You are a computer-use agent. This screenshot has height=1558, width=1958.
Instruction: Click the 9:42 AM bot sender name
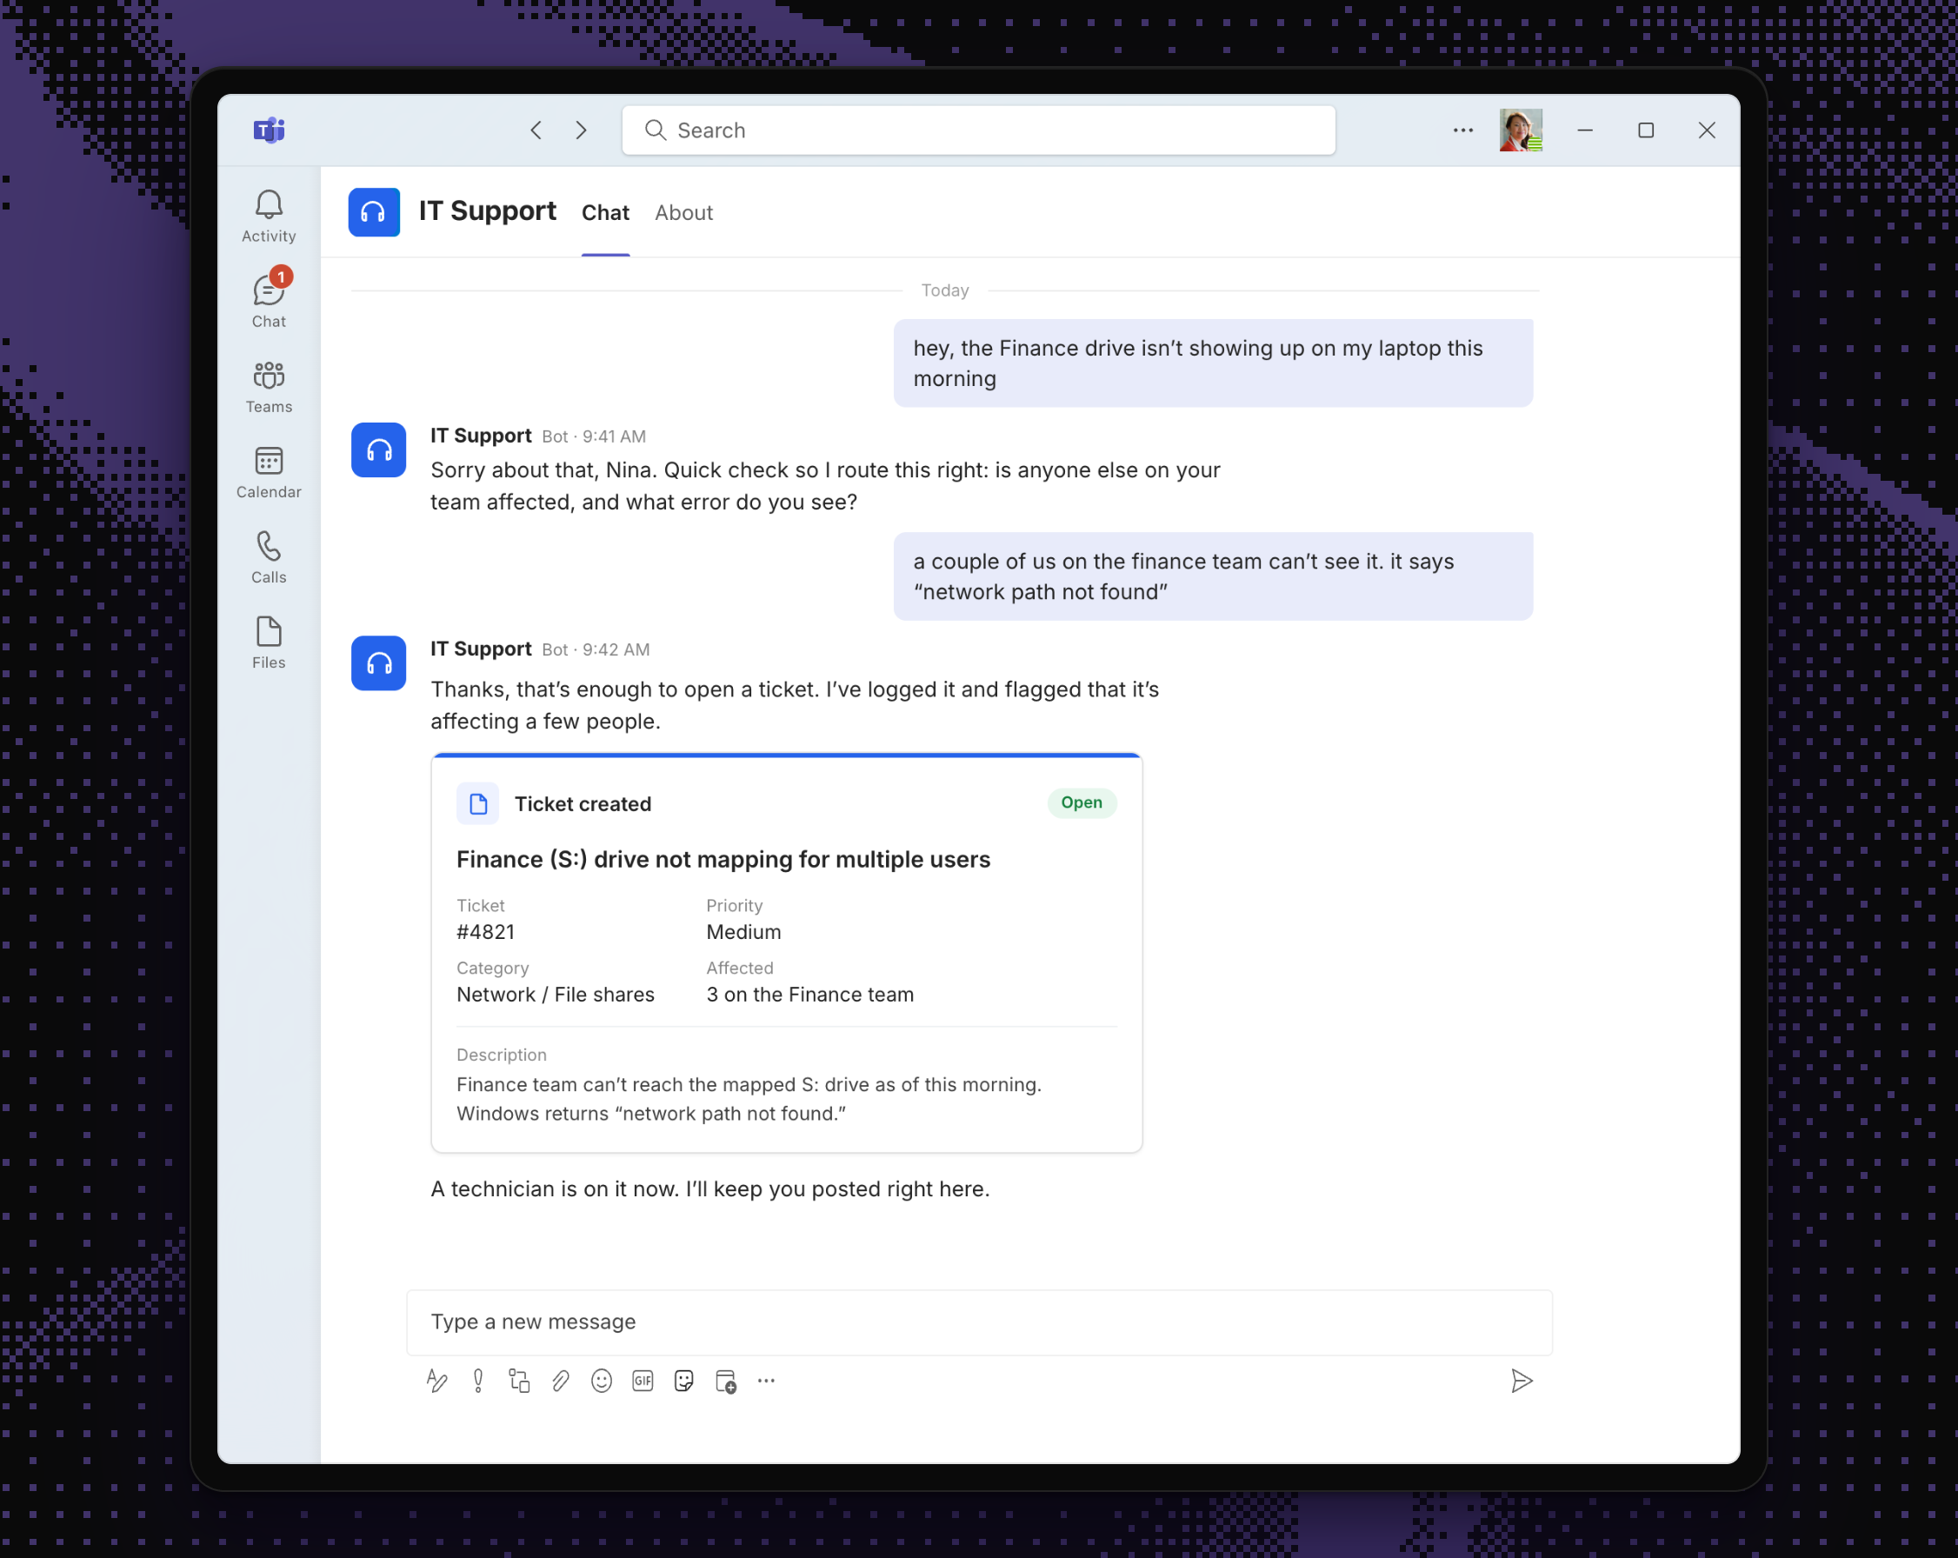pyautogui.click(x=481, y=649)
